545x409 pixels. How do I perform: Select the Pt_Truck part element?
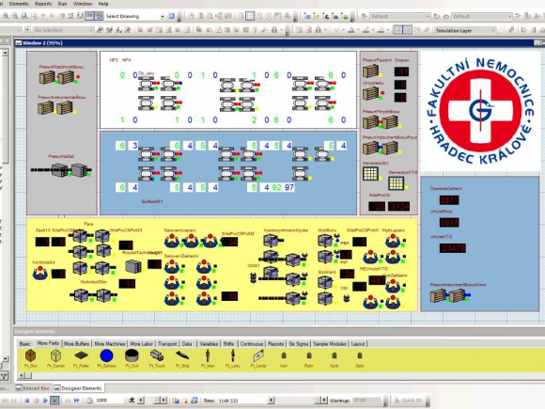click(x=157, y=355)
